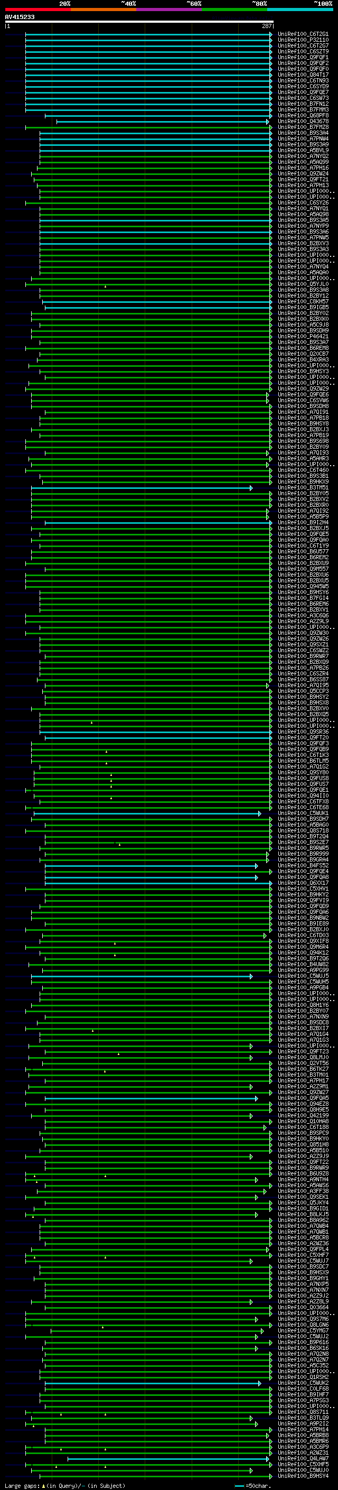Click the UniRef100_C6SVW6 label
The height and width of the screenshot is (1490, 338).
pos(303,400)
